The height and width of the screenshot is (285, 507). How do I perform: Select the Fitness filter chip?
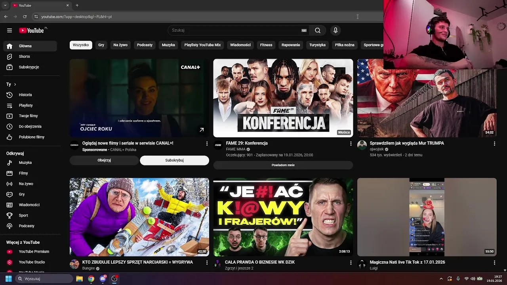(266, 45)
